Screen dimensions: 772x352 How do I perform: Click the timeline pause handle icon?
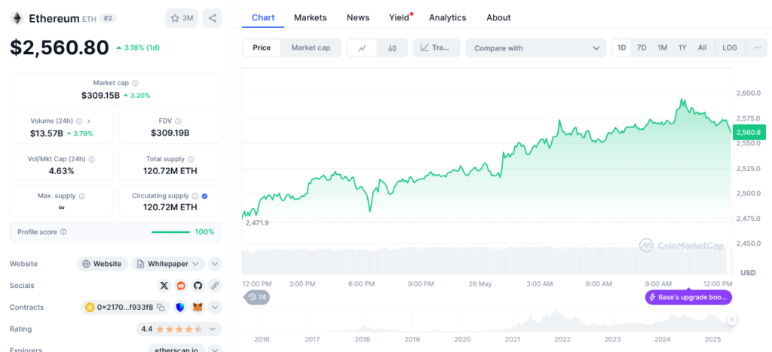point(732,320)
